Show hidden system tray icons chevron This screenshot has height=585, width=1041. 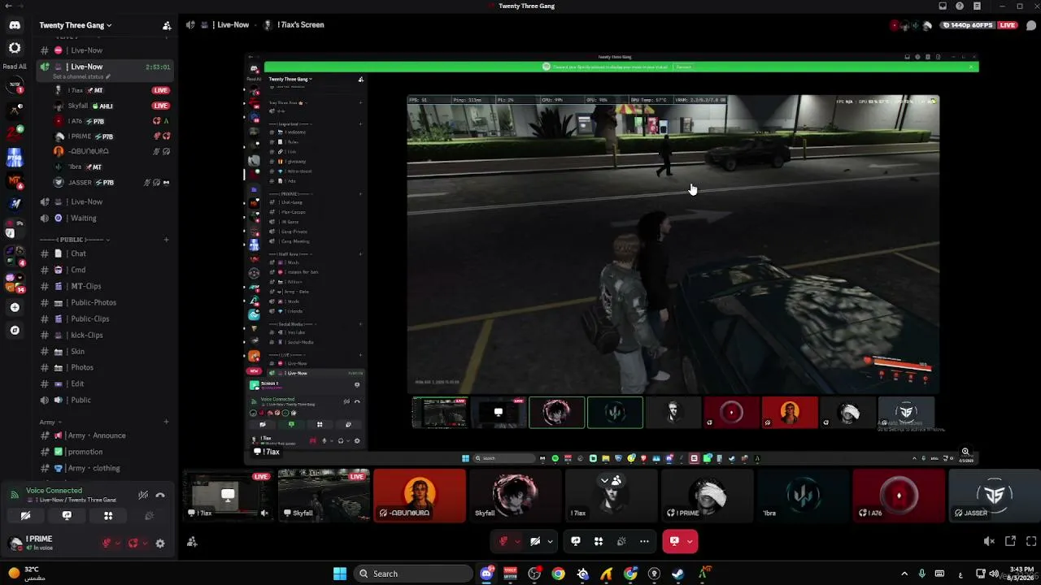pos(904,574)
